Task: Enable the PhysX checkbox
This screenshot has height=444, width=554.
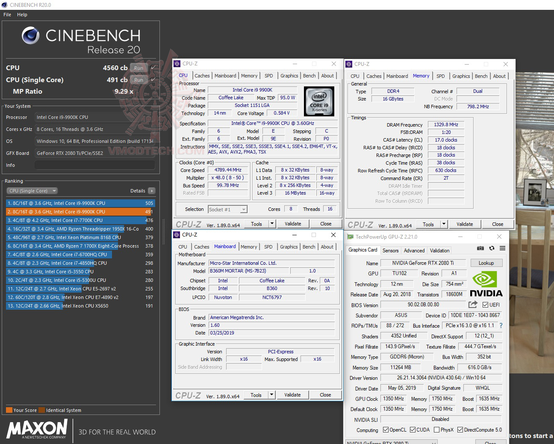Action: (x=436, y=430)
